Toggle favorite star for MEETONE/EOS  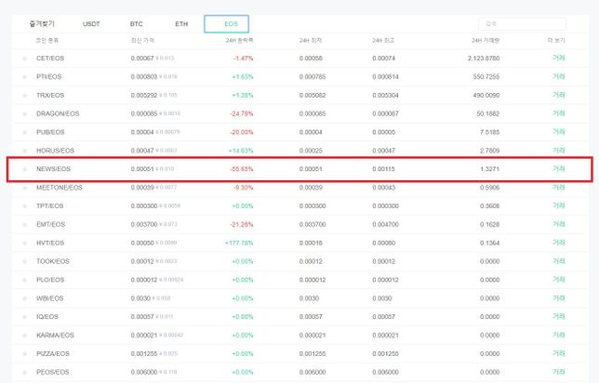(x=25, y=187)
